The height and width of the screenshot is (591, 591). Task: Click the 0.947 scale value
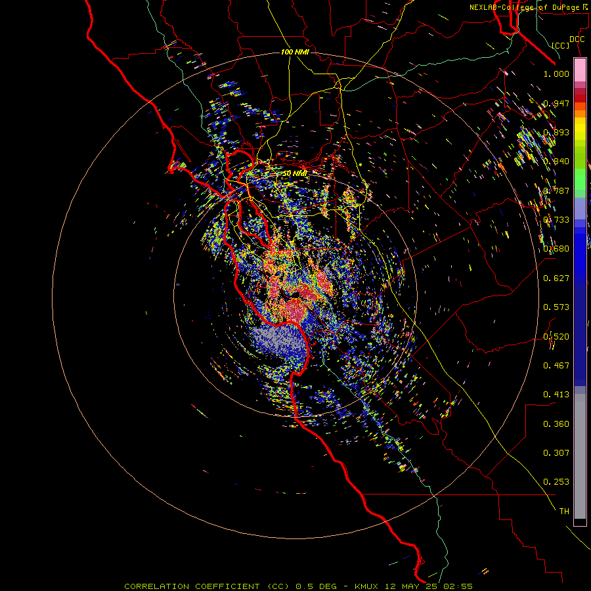pos(556,103)
